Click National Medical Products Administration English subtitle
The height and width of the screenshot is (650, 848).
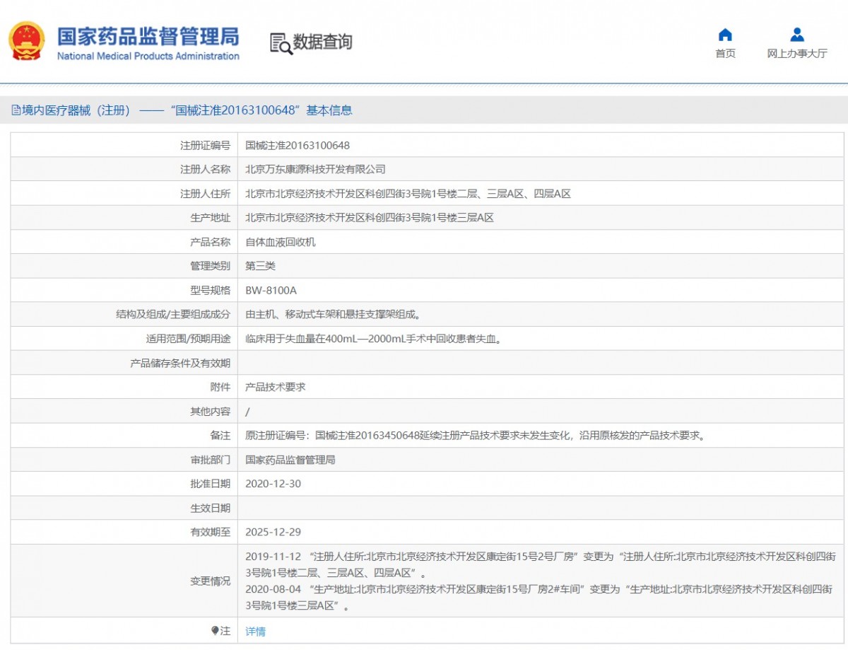148,56
